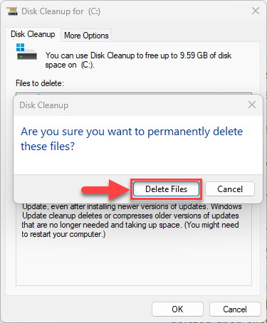Click the Disk Cleanup app icon in title bar
267x323 pixels.
click(x=12, y=11)
